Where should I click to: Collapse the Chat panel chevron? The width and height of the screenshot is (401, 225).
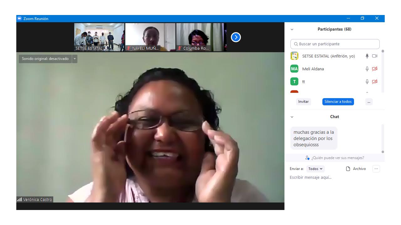tap(292, 117)
